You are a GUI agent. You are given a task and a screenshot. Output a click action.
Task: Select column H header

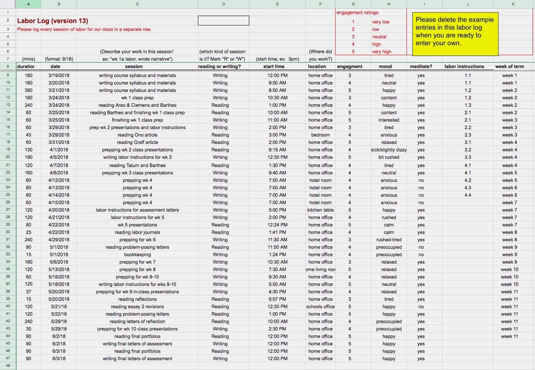pos(389,4)
